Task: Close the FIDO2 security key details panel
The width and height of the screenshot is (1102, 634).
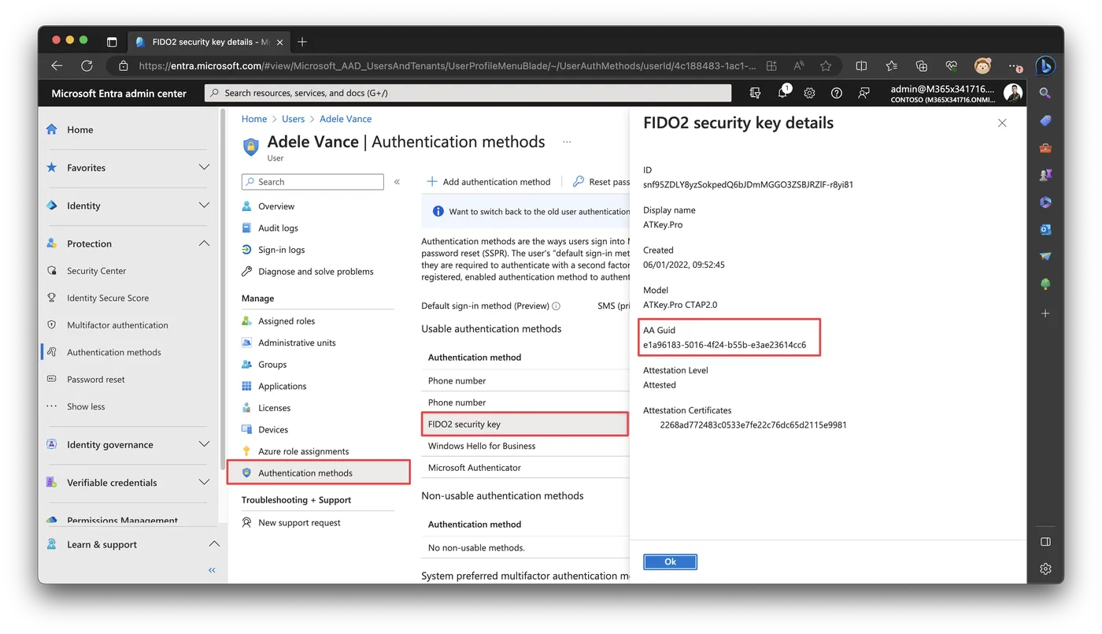Action: point(1002,123)
